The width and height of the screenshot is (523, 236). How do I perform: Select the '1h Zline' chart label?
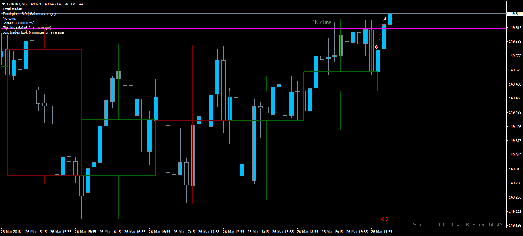tap(322, 22)
